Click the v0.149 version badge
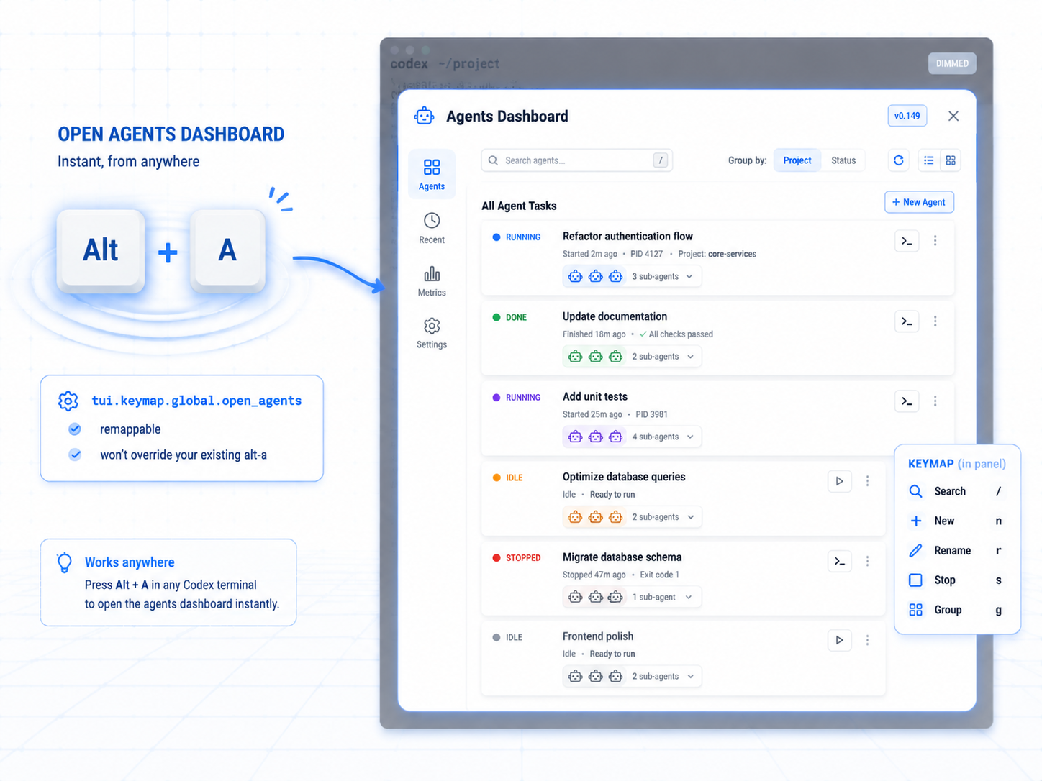 click(907, 116)
